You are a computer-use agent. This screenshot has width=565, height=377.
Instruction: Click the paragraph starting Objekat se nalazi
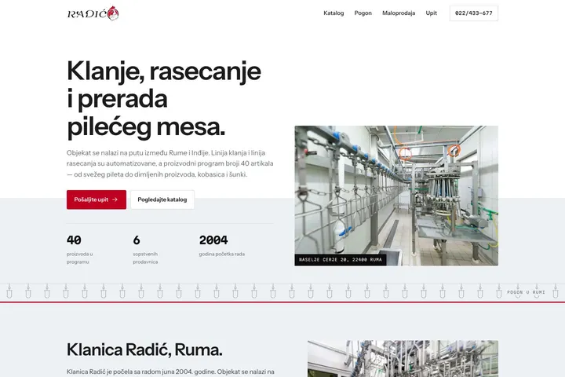[170, 163]
